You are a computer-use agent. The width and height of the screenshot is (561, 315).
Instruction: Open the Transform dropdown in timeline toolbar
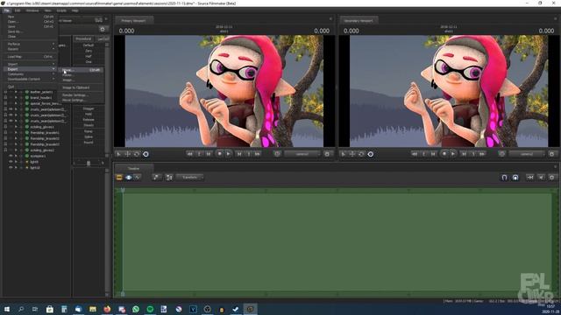pyautogui.click(x=190, y=177)
